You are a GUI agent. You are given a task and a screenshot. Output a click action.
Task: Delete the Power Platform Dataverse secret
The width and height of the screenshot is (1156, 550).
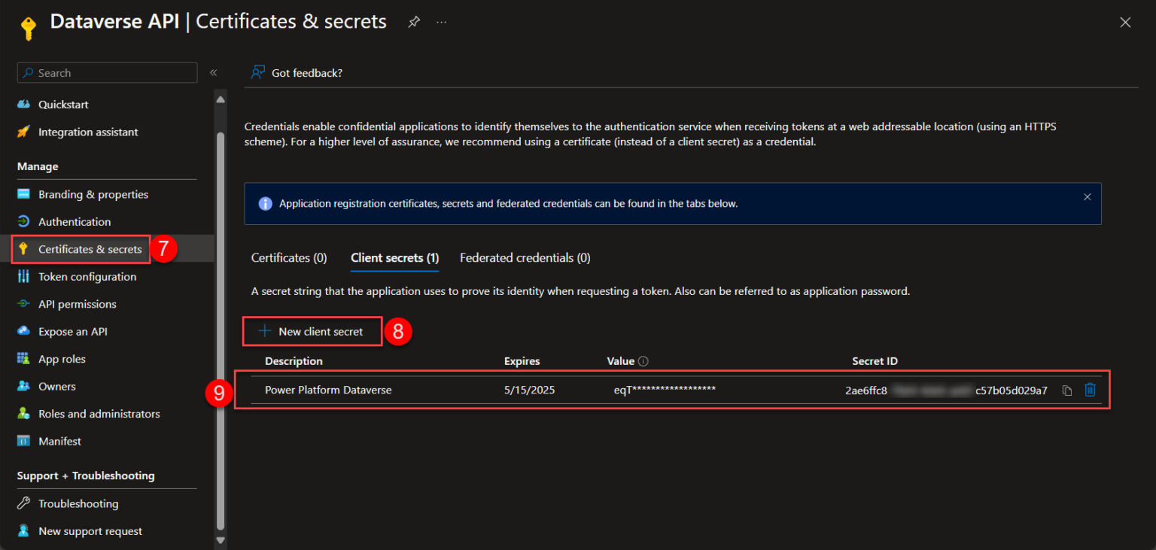click(x=1090, y=390)
